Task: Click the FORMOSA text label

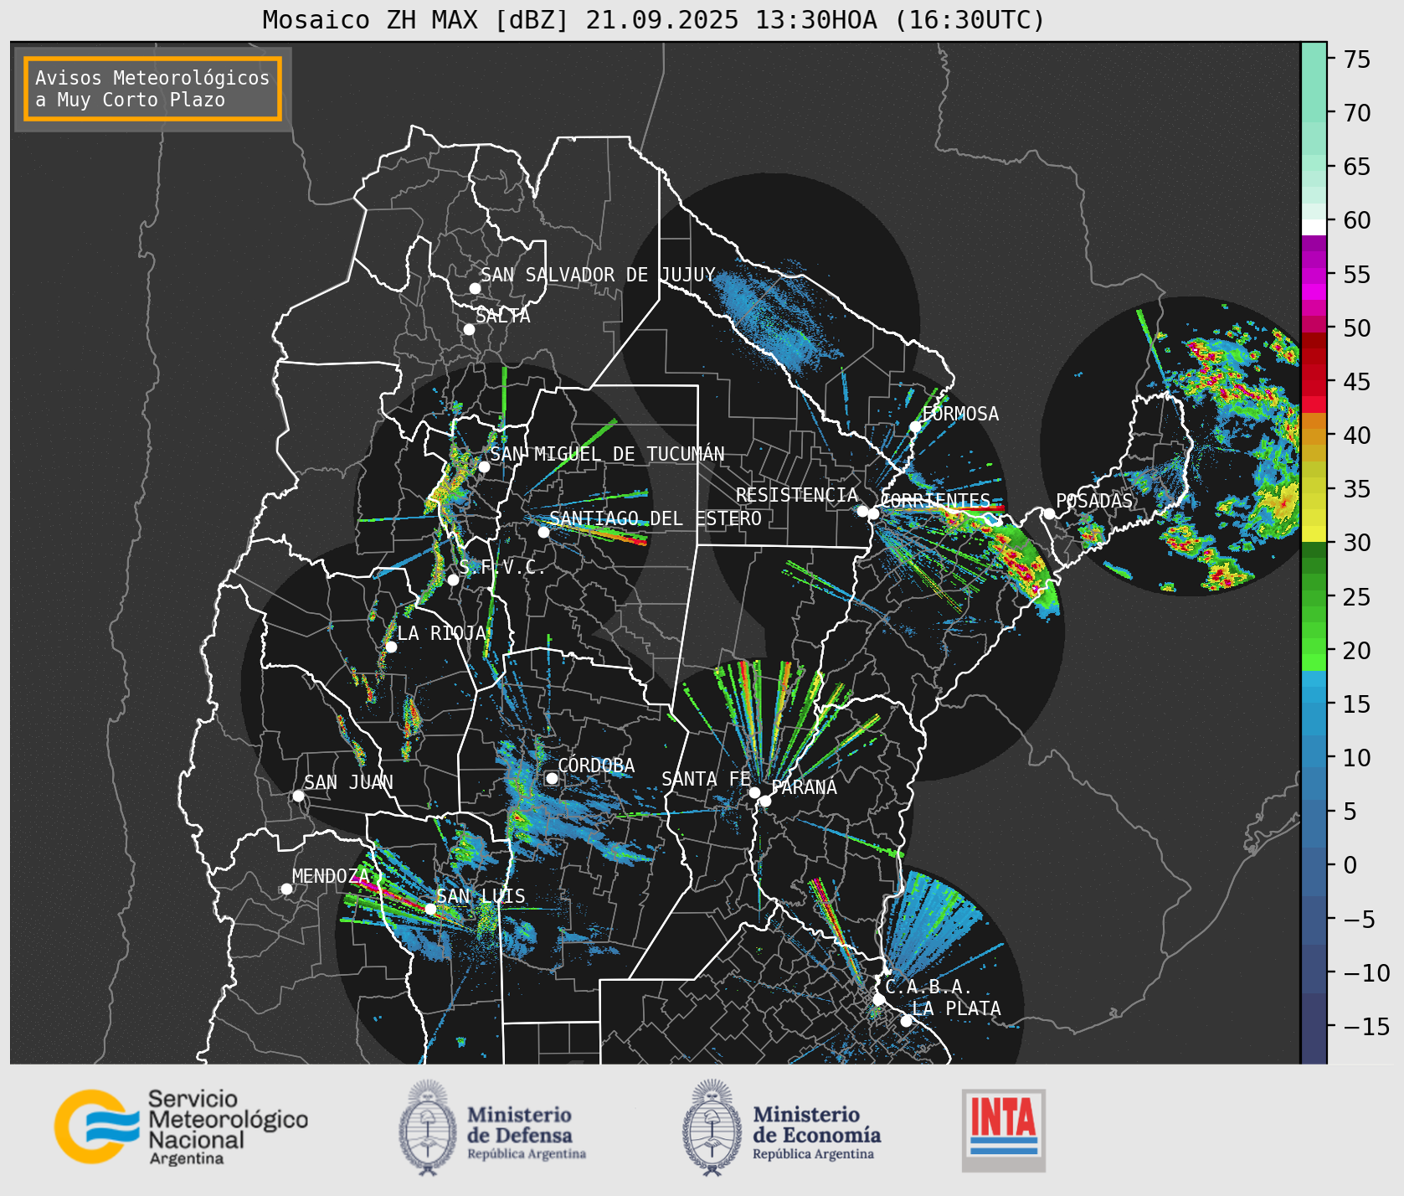Action: (960, 414)
